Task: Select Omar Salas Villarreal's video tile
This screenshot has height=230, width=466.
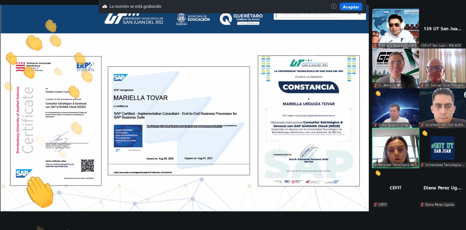Action: (x=396, y=108)
